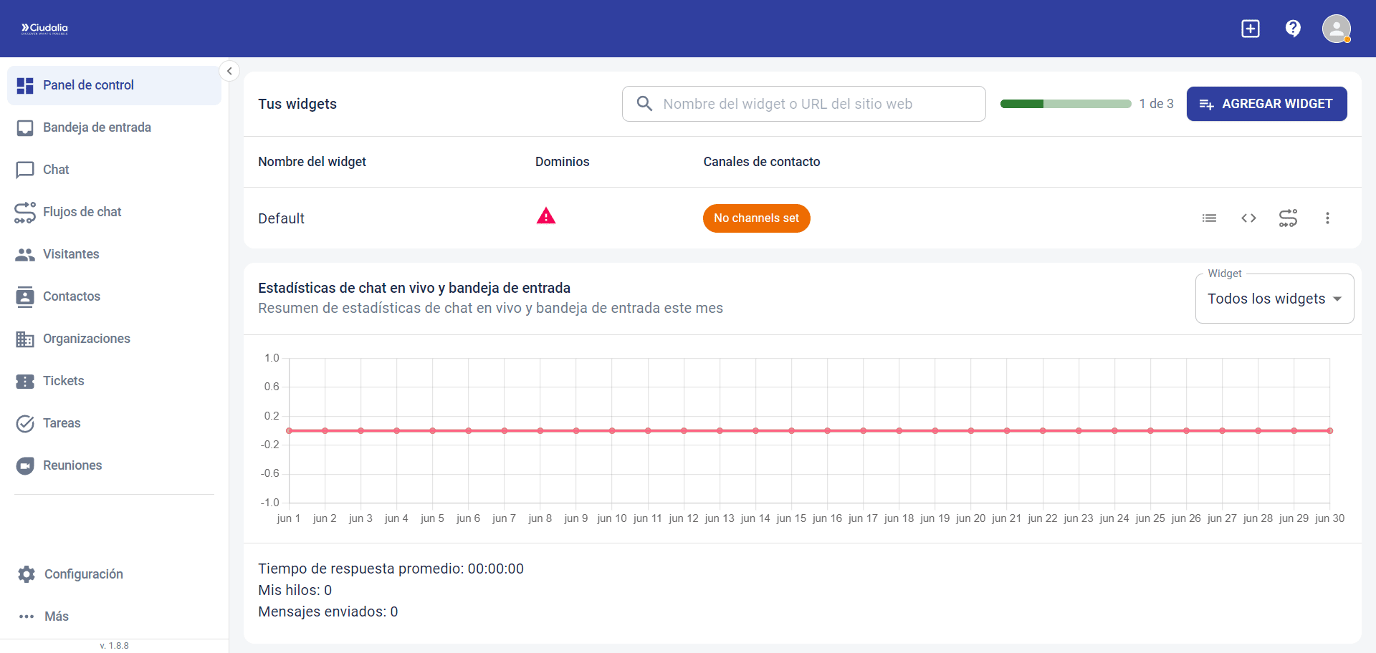Select the Tickets sidebar icon

point(25,380)
